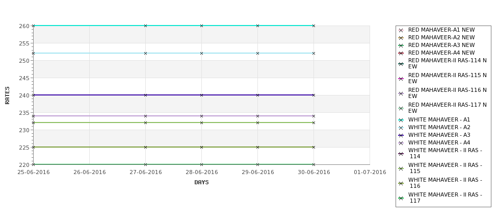497x219 pixels.
Task: Select the RED MAHAVEER-A3 NEW legend entry
Action: click(436, 45)
